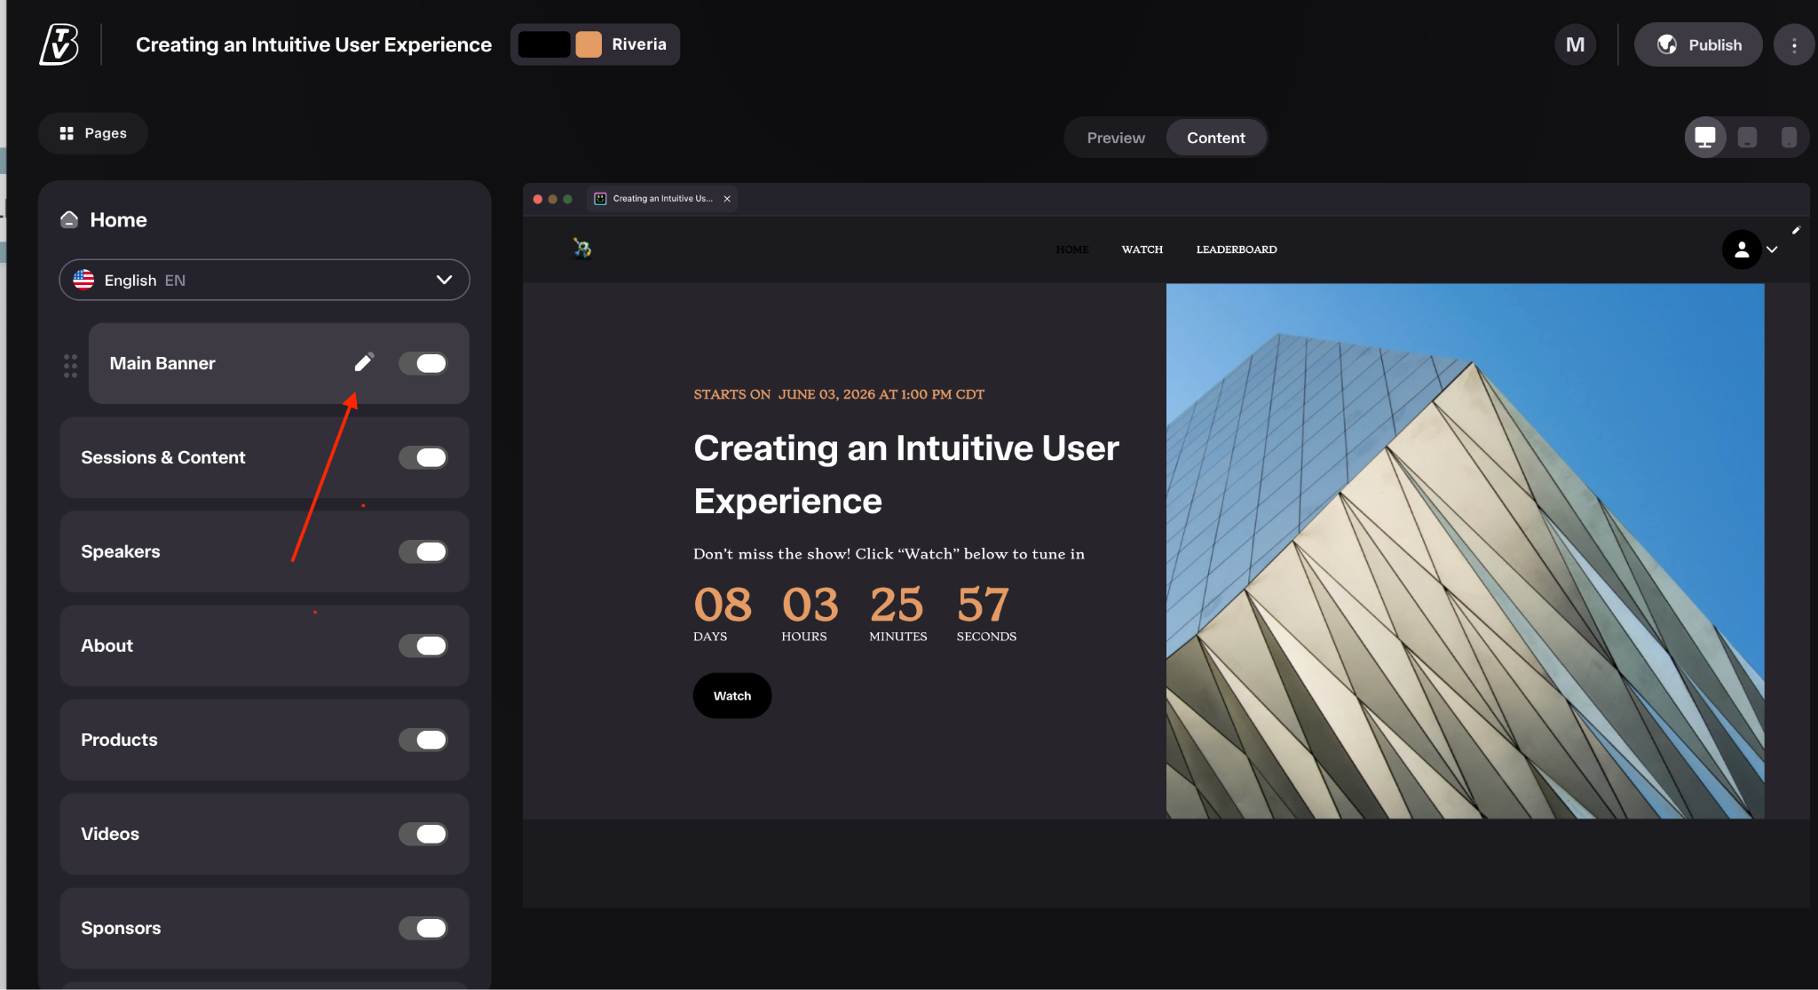Click the M user avatar icon

pyautogui.click(x=1575, y=44)
